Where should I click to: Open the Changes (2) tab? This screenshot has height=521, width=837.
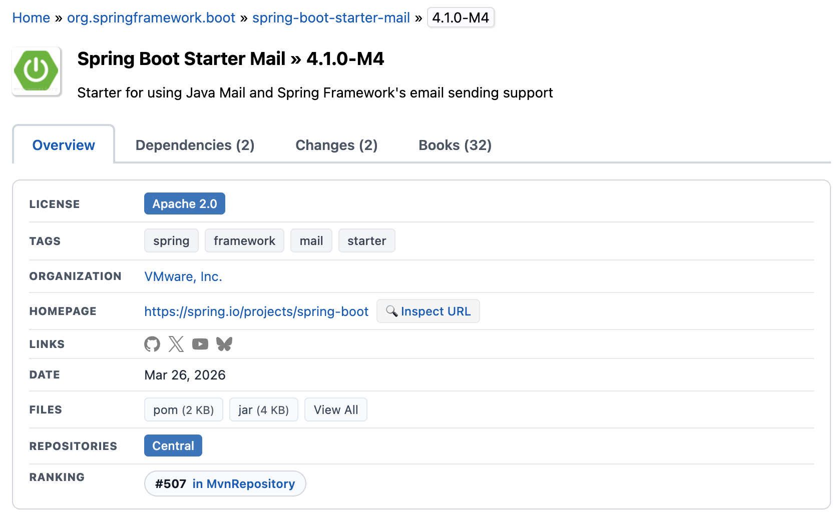[336, 145]
